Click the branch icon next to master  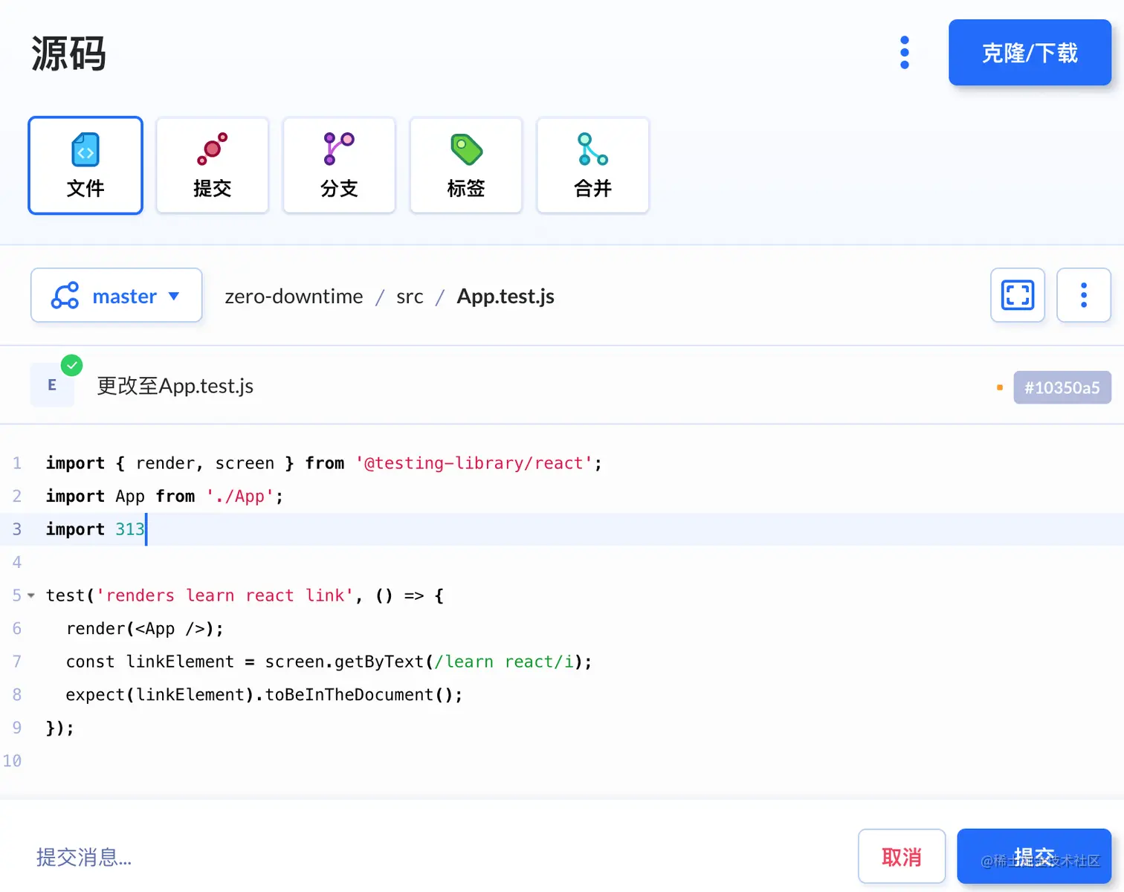(65, 295)
